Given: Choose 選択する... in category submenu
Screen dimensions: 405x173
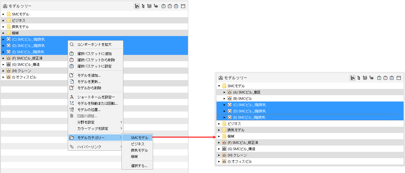Looking at the screenshot, I should coord(137,166).
